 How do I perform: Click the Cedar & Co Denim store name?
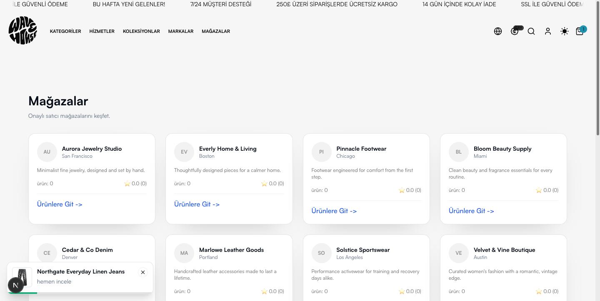coord(87,250)
